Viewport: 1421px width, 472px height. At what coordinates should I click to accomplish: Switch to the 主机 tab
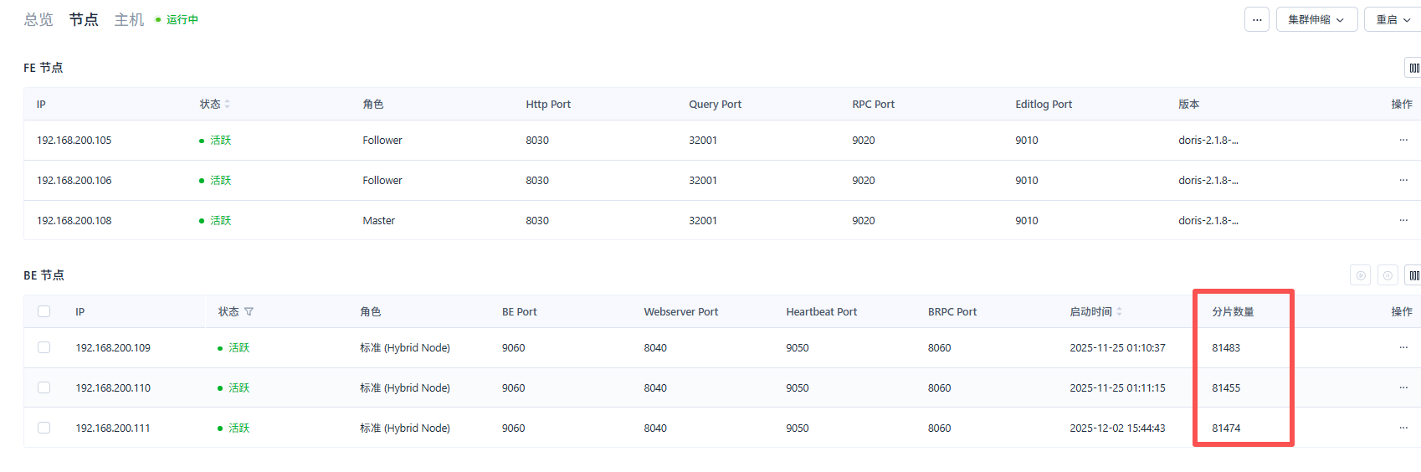pyautogui.click(x=129, y=19)
